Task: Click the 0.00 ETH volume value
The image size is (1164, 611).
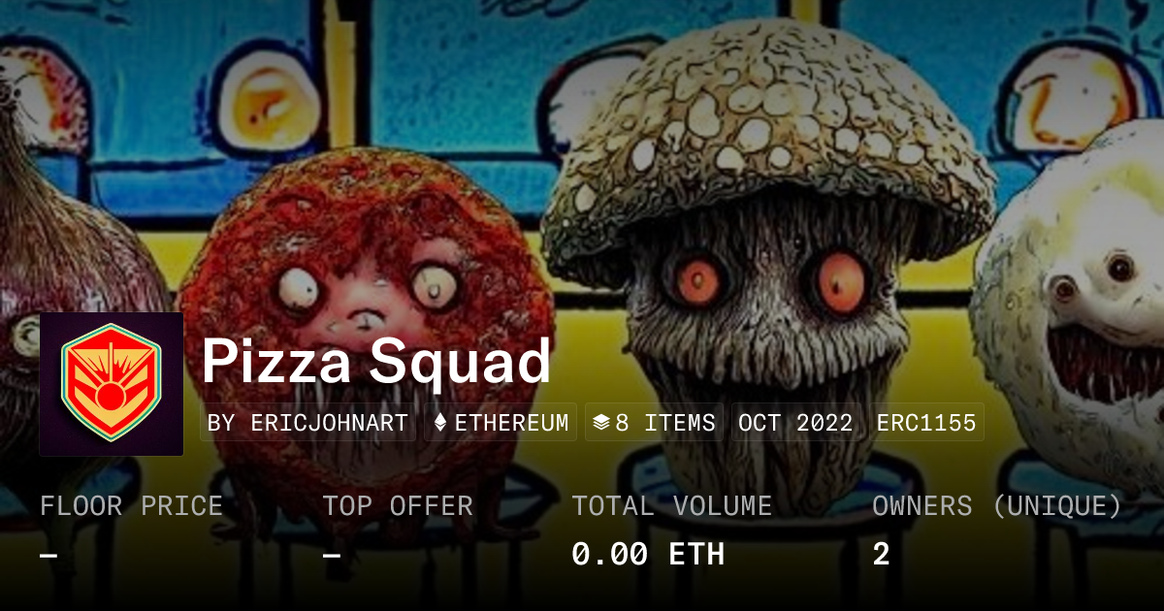Action: [x=648, y=554]
